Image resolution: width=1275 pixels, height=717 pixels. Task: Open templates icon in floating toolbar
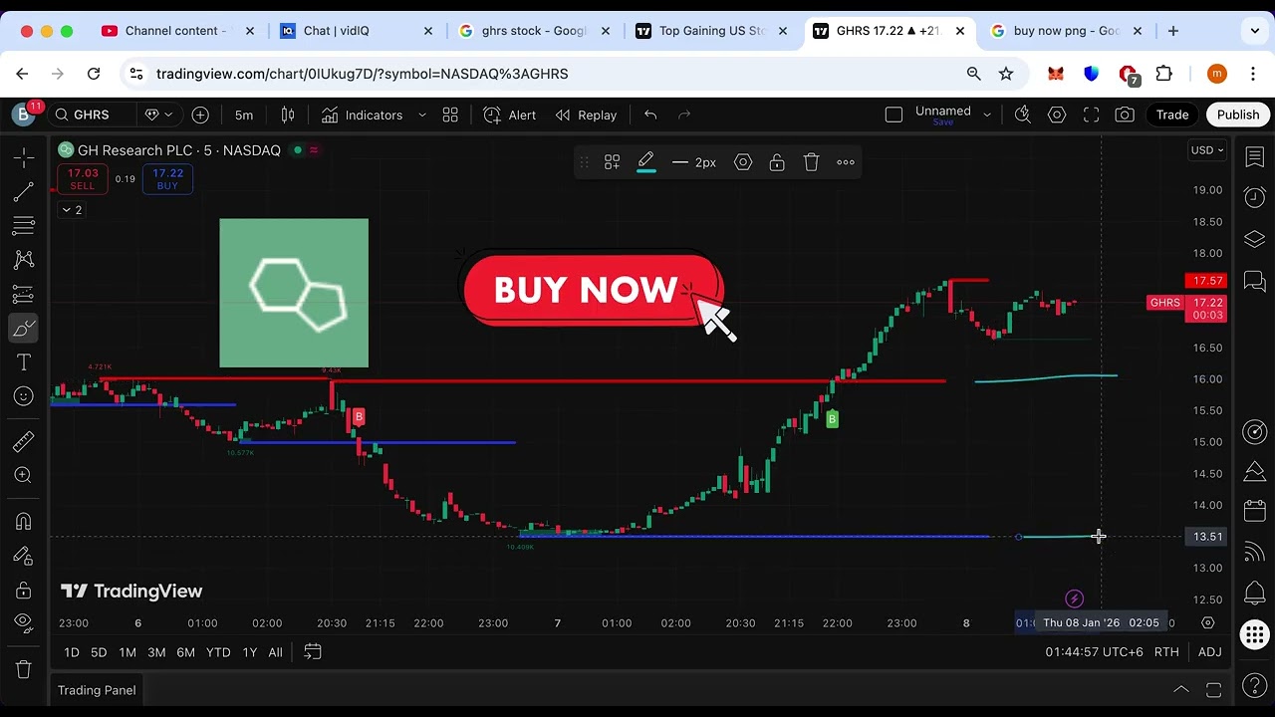(612, 162)
